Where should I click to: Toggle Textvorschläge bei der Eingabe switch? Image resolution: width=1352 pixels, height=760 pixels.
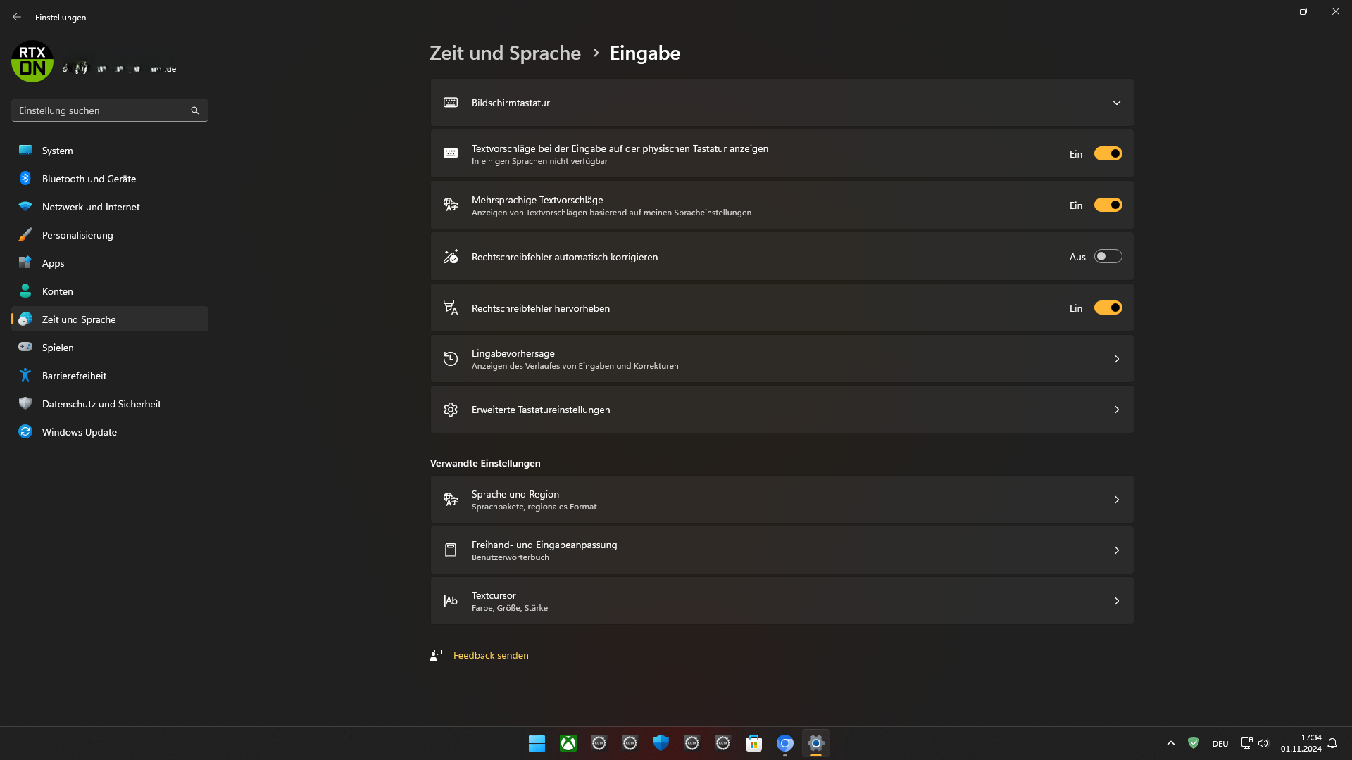(x=1107, y=153)
